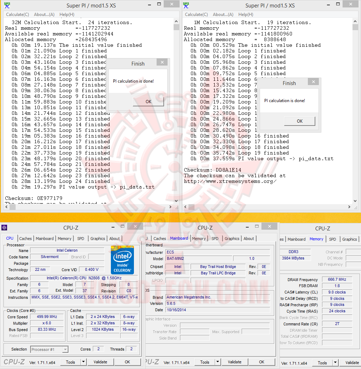This screenshot has width=361, height=369.
Task: Open Mainboard tab in right CPU-Z window
Action: pos(297,239)
